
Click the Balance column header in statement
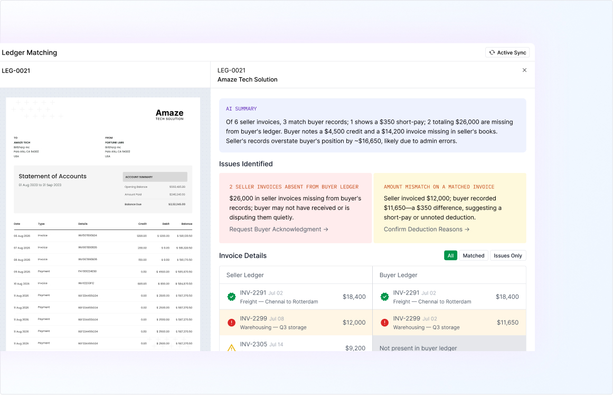coord(186,224)
